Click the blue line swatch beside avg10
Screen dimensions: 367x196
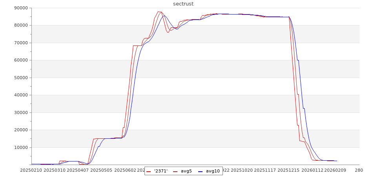pos(200,171)
